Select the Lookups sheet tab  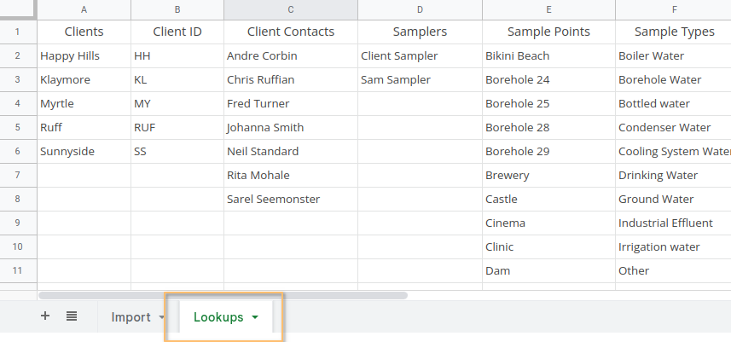pyautogui.click(x=218, y=317)
